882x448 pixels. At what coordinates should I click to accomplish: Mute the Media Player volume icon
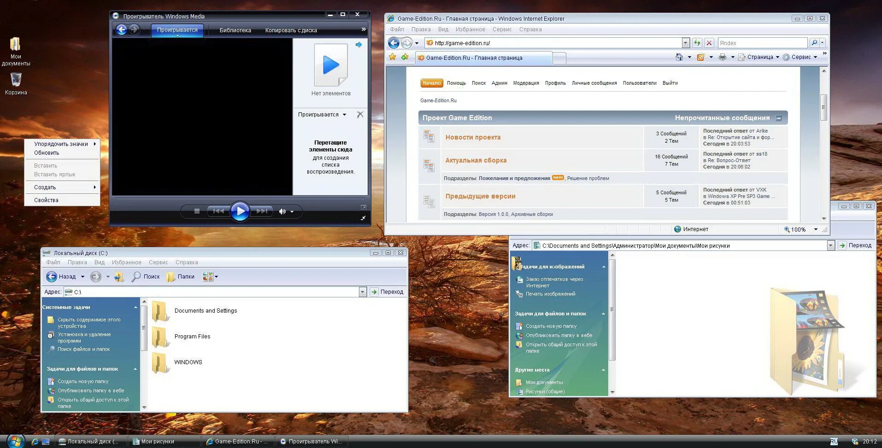click(282, 211)
